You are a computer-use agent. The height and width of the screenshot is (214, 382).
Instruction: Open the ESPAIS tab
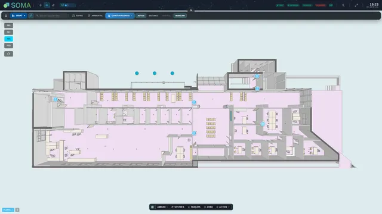(x=78, y=15)
